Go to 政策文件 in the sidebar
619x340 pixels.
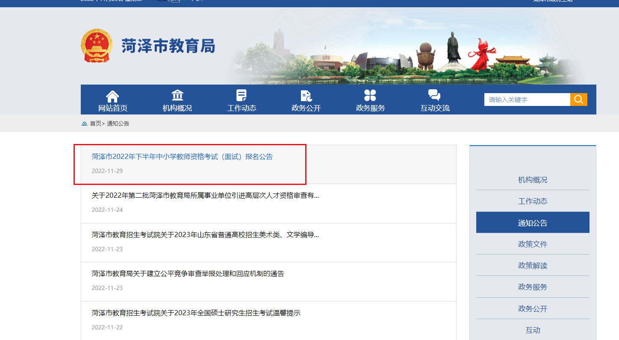[533, 244]
